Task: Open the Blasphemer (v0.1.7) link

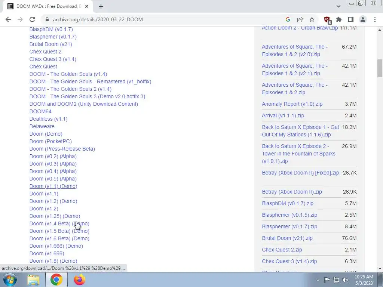Action: coord(53,37)
